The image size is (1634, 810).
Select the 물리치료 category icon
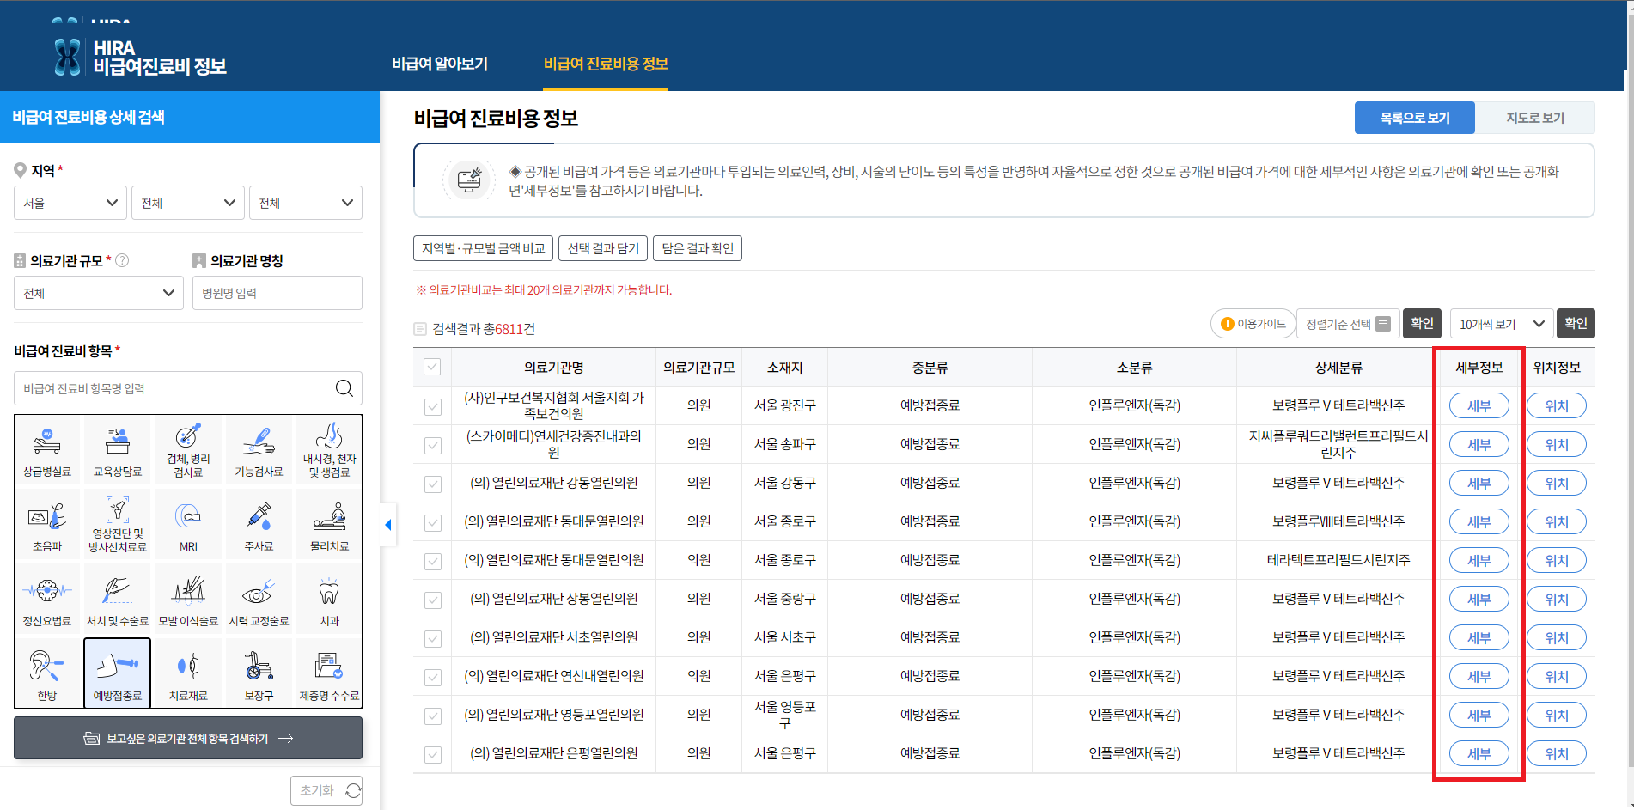point(329,526)
